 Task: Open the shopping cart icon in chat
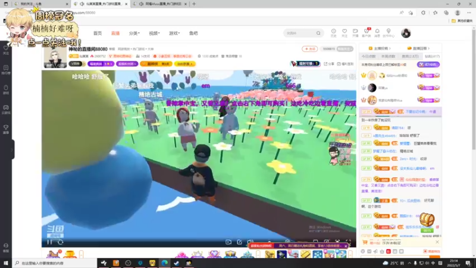tap(365, 242)
